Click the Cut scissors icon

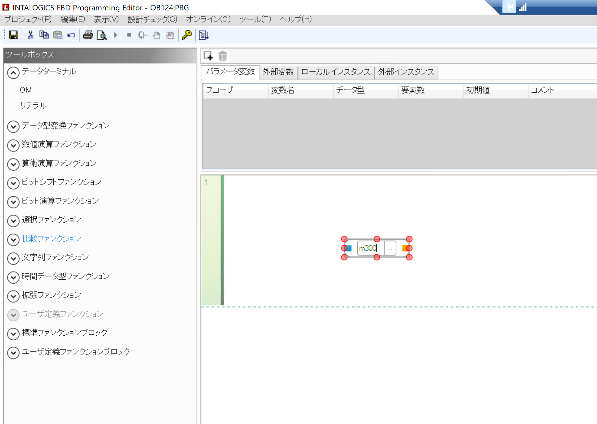point(30,35)
